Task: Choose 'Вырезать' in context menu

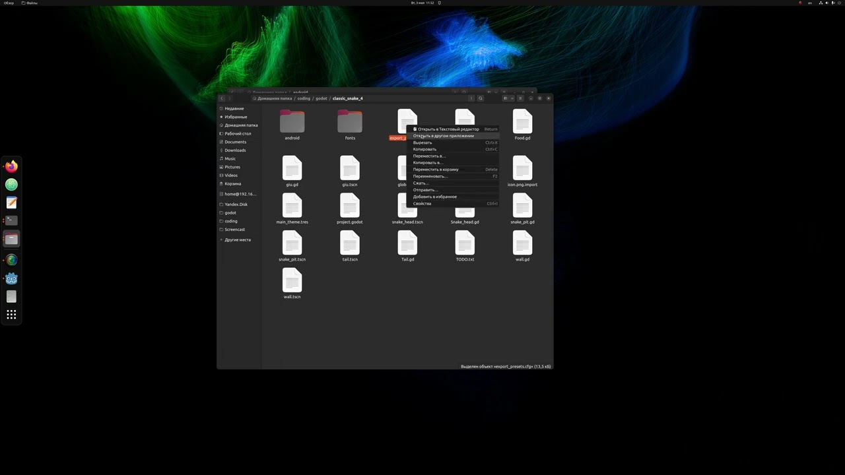Action: (x=453, y=142)
